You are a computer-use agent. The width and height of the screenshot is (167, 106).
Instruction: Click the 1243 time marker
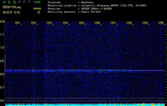[x=49, y=23]
